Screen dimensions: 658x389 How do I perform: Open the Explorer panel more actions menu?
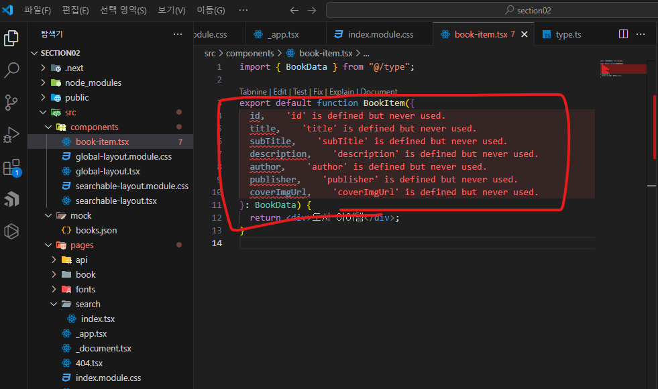pyautogui.click(x=178, y=34)
